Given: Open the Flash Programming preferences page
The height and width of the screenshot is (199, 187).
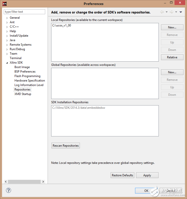Looking at the screenshot, I should [x=27, y=76].
